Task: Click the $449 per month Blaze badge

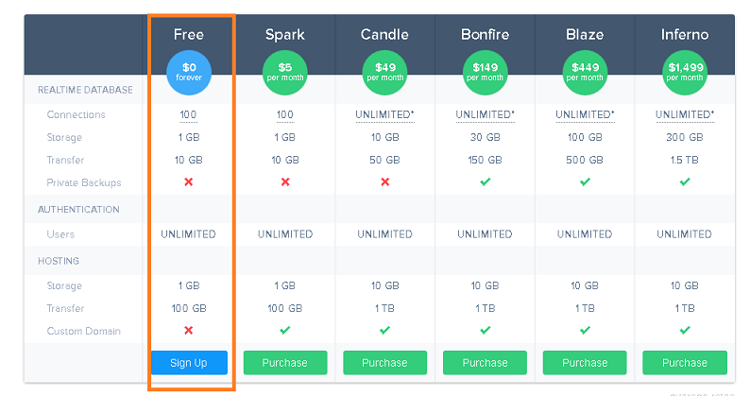Action: click(x=585, y=73)
